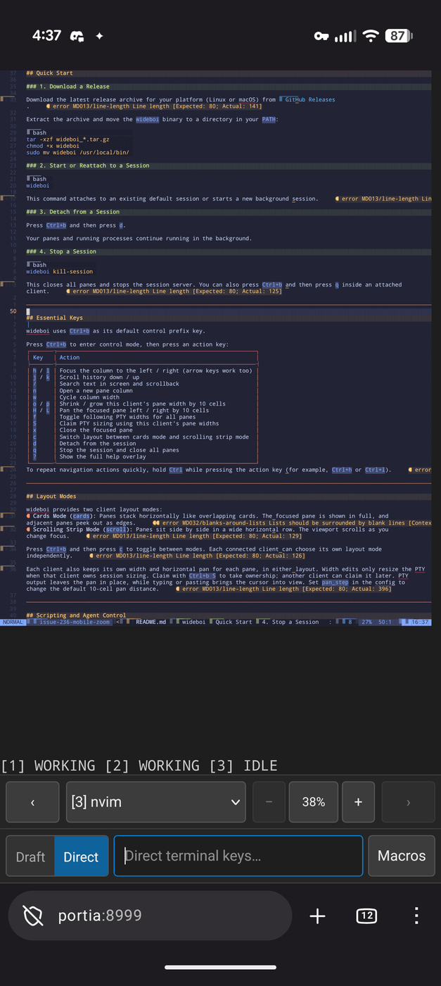Click 'Detach from the session' table row
This screenshot has width=441, height=986.
[98, 444]
